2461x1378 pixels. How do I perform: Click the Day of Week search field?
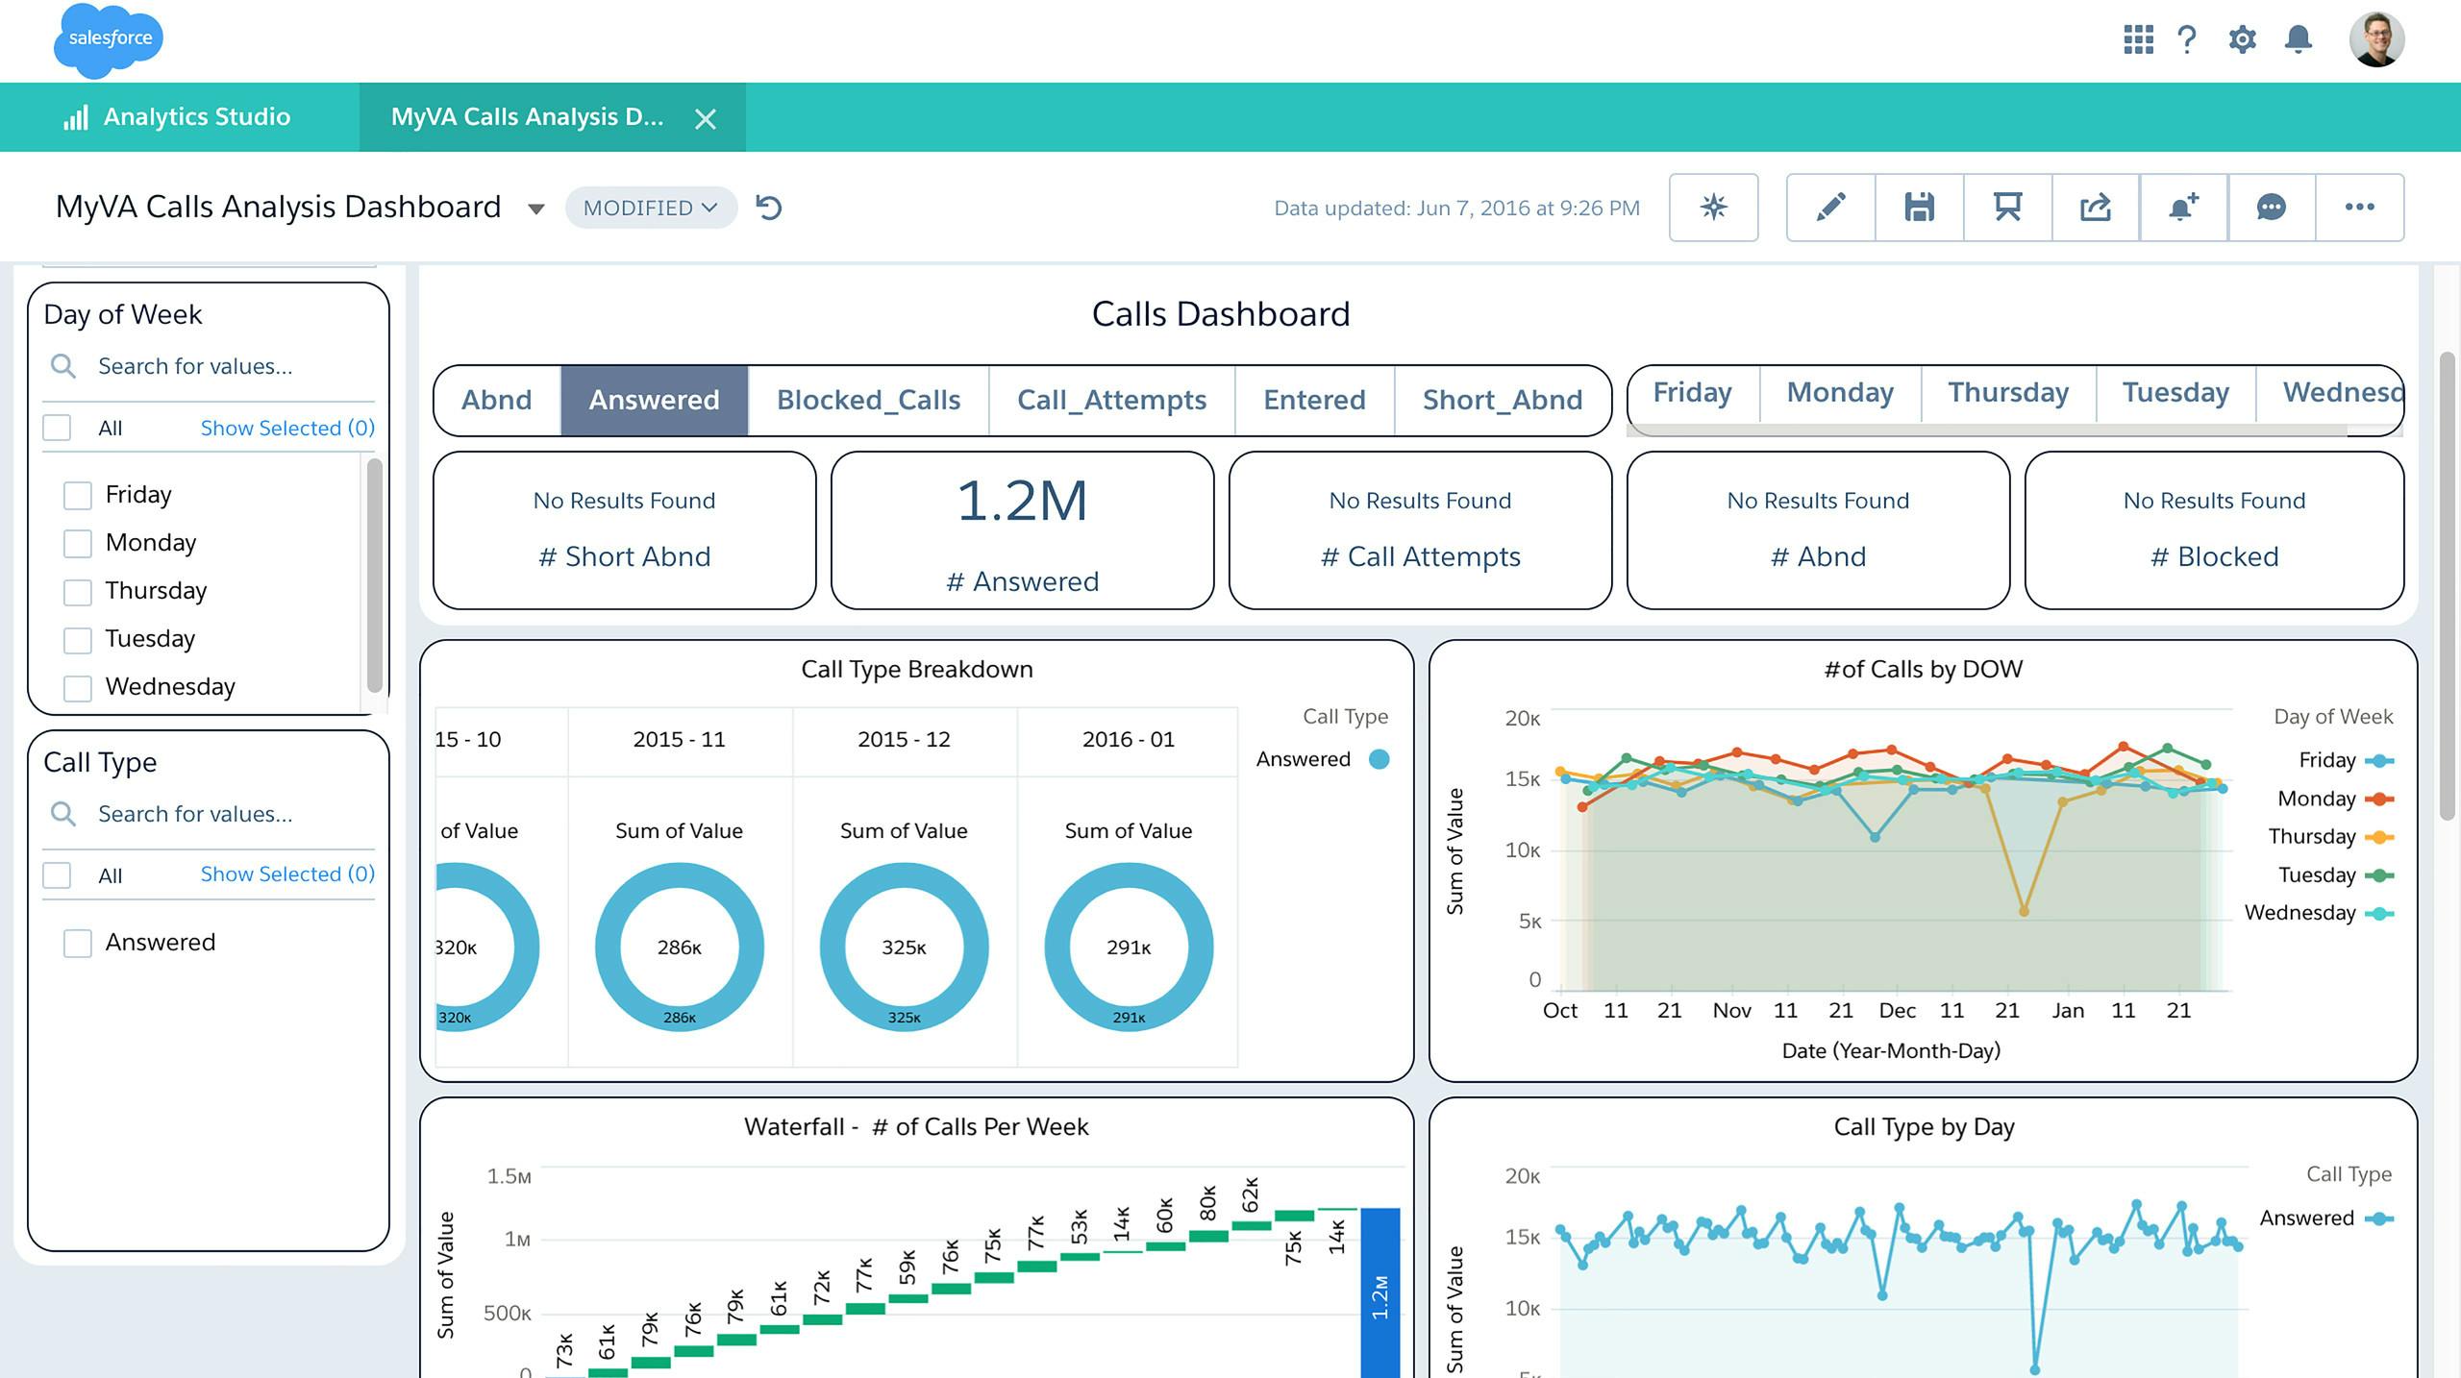point(209,366)
